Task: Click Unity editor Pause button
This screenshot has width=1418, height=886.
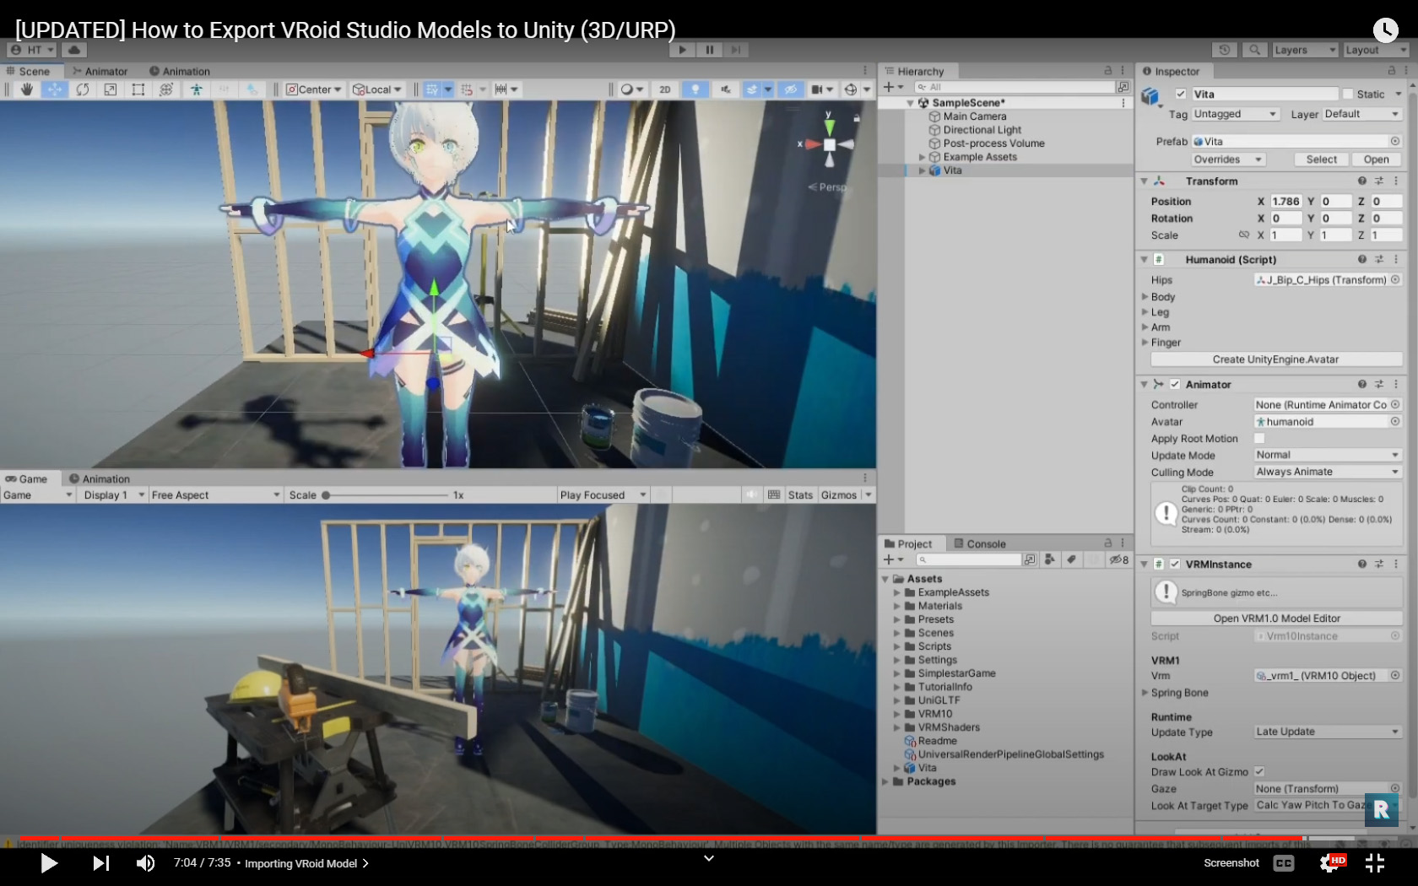Action: pos(710,50)
